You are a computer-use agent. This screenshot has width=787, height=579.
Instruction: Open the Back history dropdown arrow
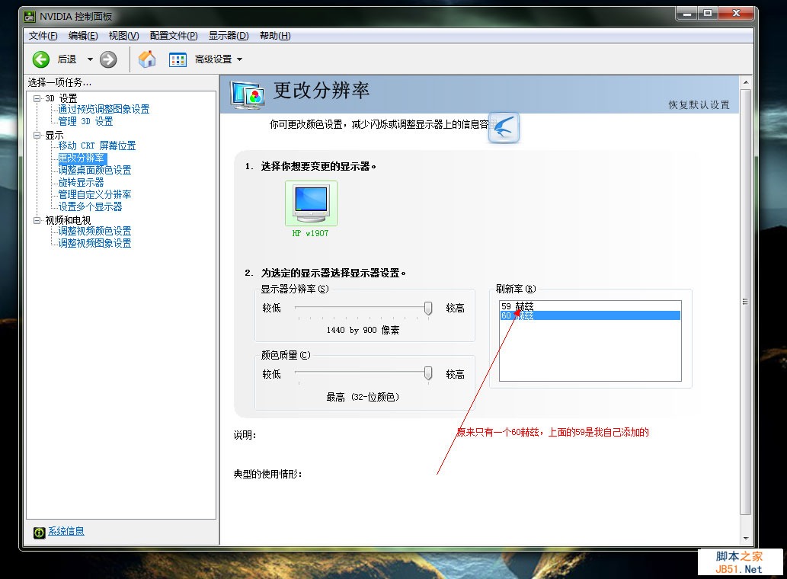90,59
